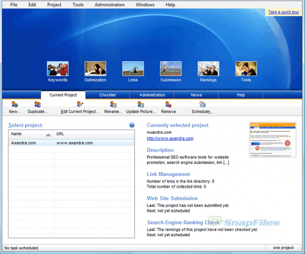This screenshot has width=305, height=254.
Task: Click the www.axandra.com URL cell
Action: [75, 143]
